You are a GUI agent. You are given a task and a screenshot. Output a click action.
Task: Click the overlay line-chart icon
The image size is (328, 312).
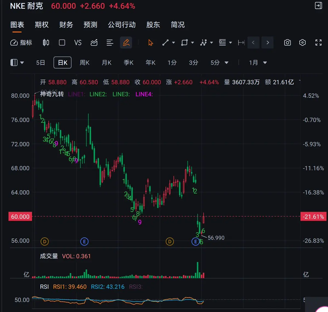94,43
